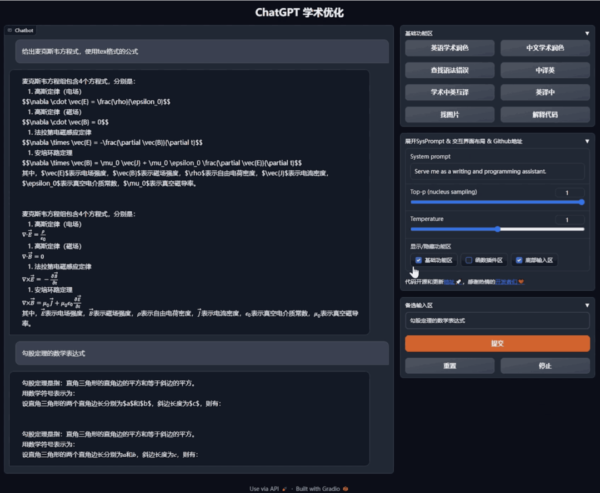Click the 备选输入区 text input field
The image size is (600, 493).
tap(497, 321)
